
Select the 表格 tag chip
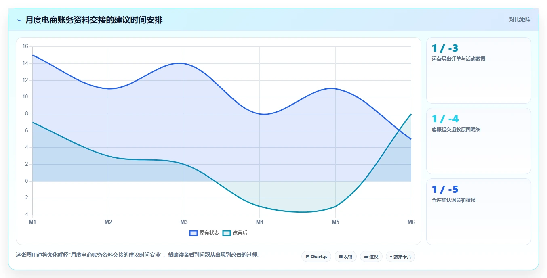coord(345,257)
